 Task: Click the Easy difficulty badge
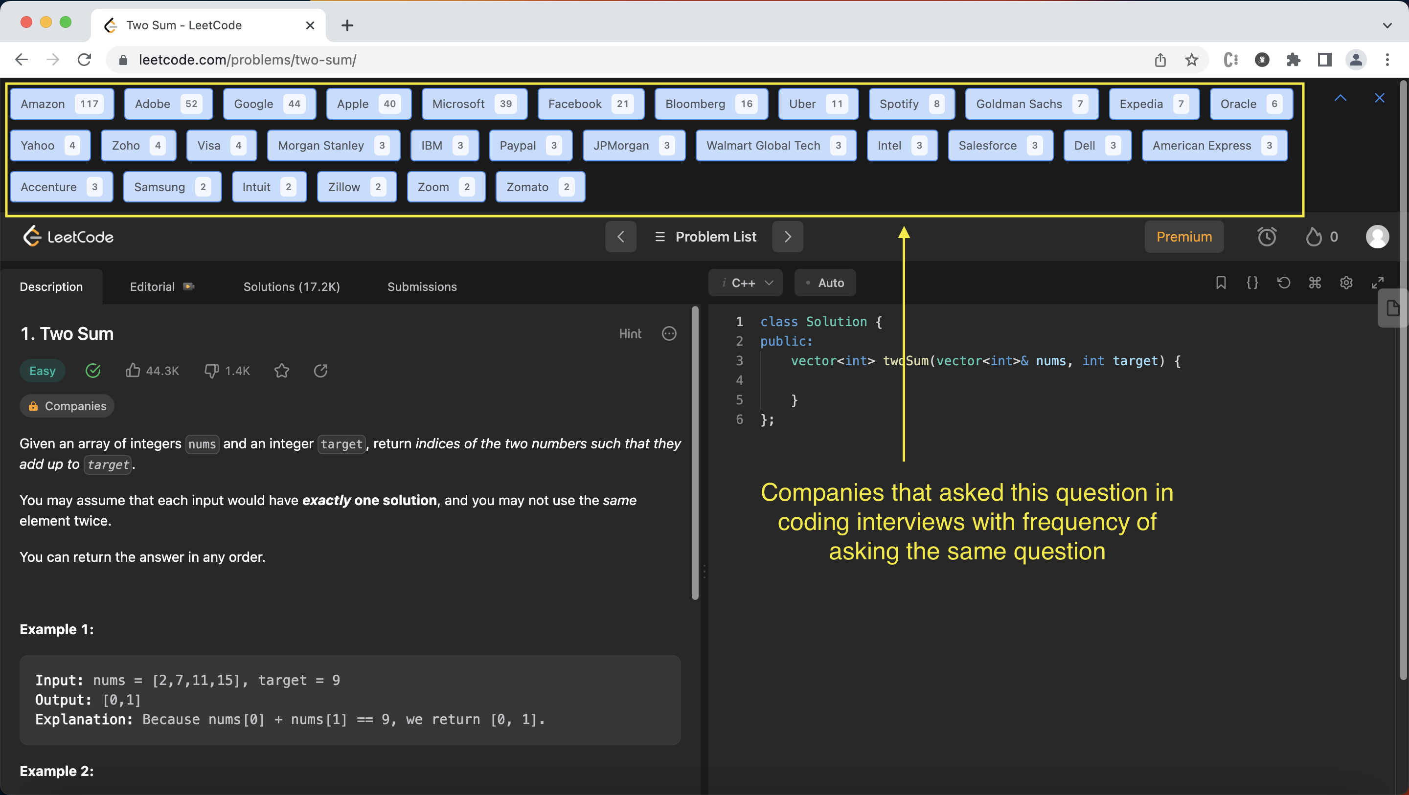[x=42, y=371]
